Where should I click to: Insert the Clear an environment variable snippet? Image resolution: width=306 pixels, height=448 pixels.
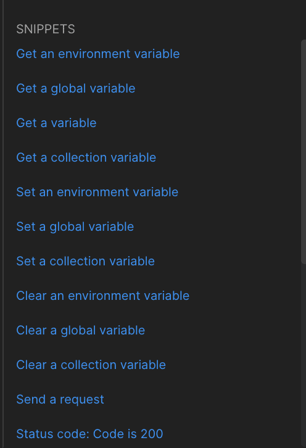102,296
